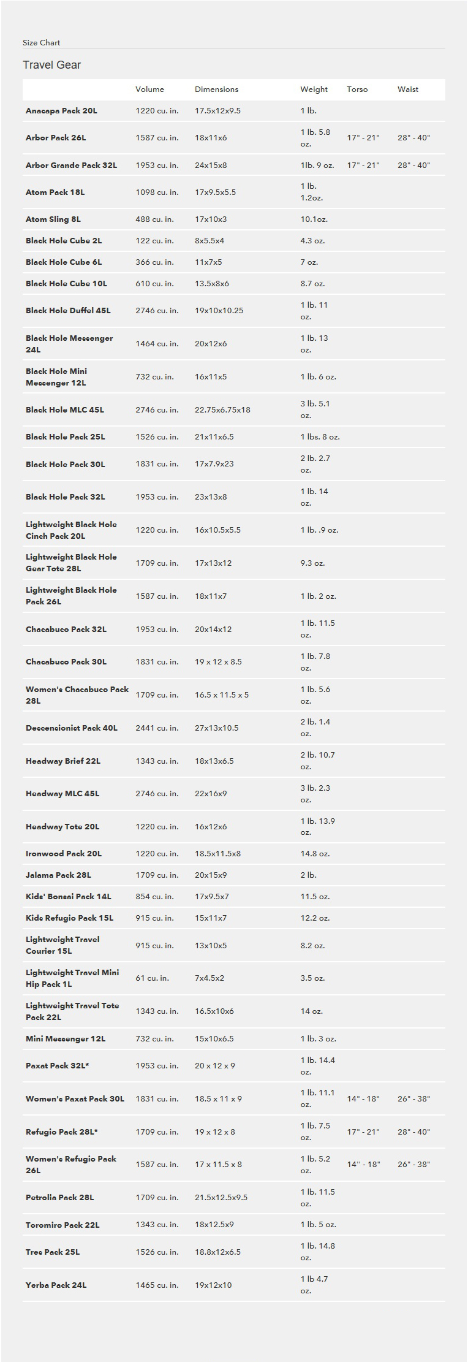Select the Paxat Pack 32L* row name
This screenshot has height=1362, width=468.
[x=58, y=1066]
